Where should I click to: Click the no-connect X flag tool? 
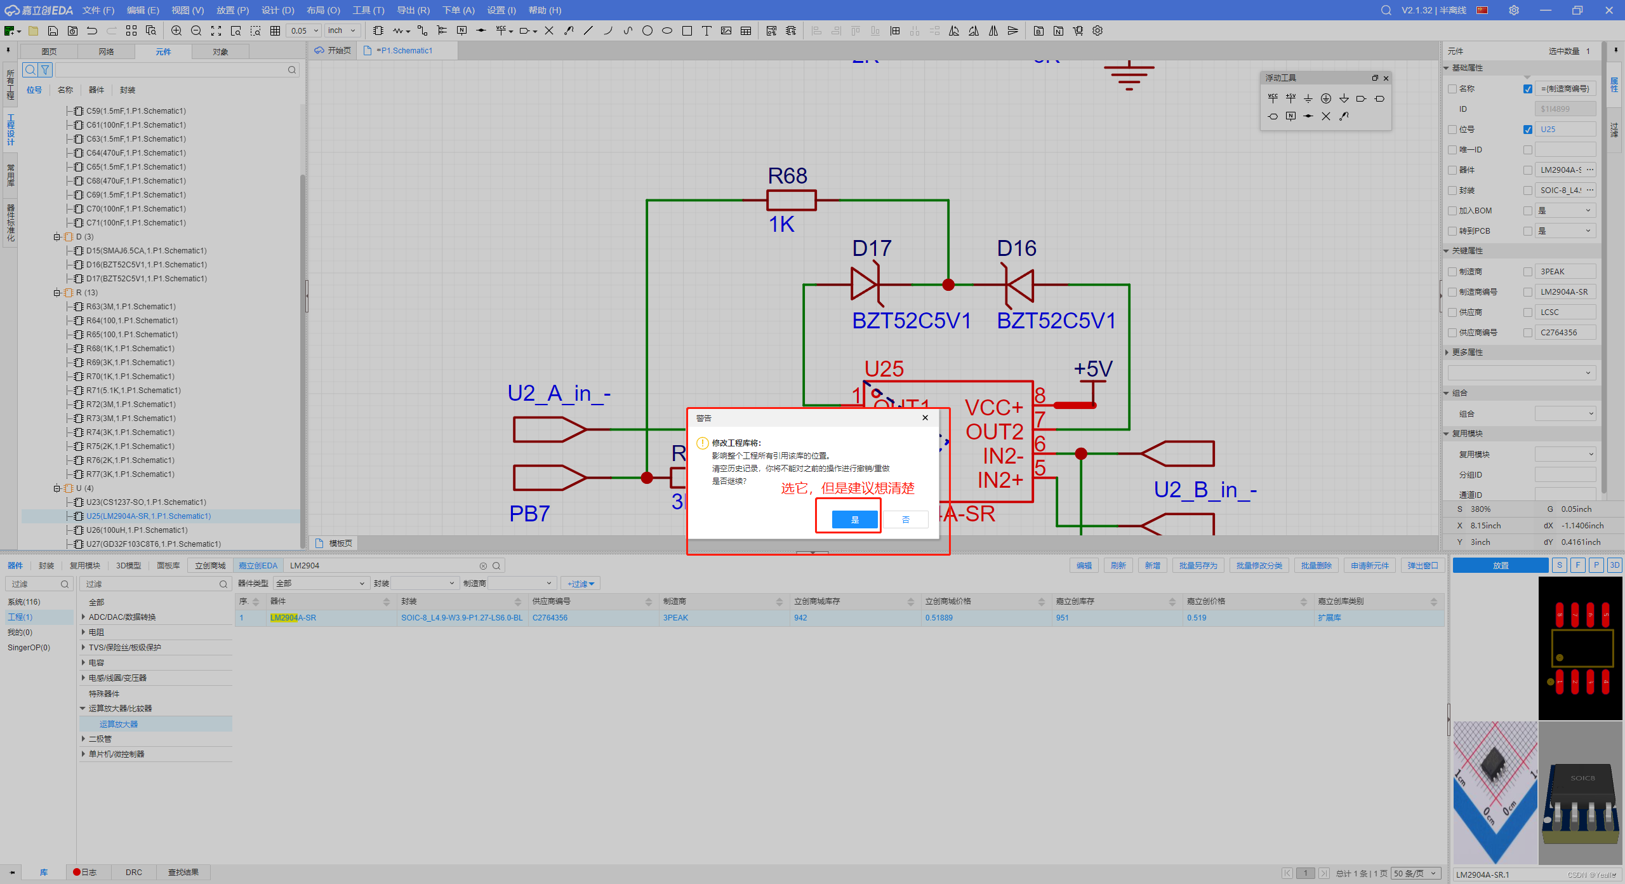(549, 30)
